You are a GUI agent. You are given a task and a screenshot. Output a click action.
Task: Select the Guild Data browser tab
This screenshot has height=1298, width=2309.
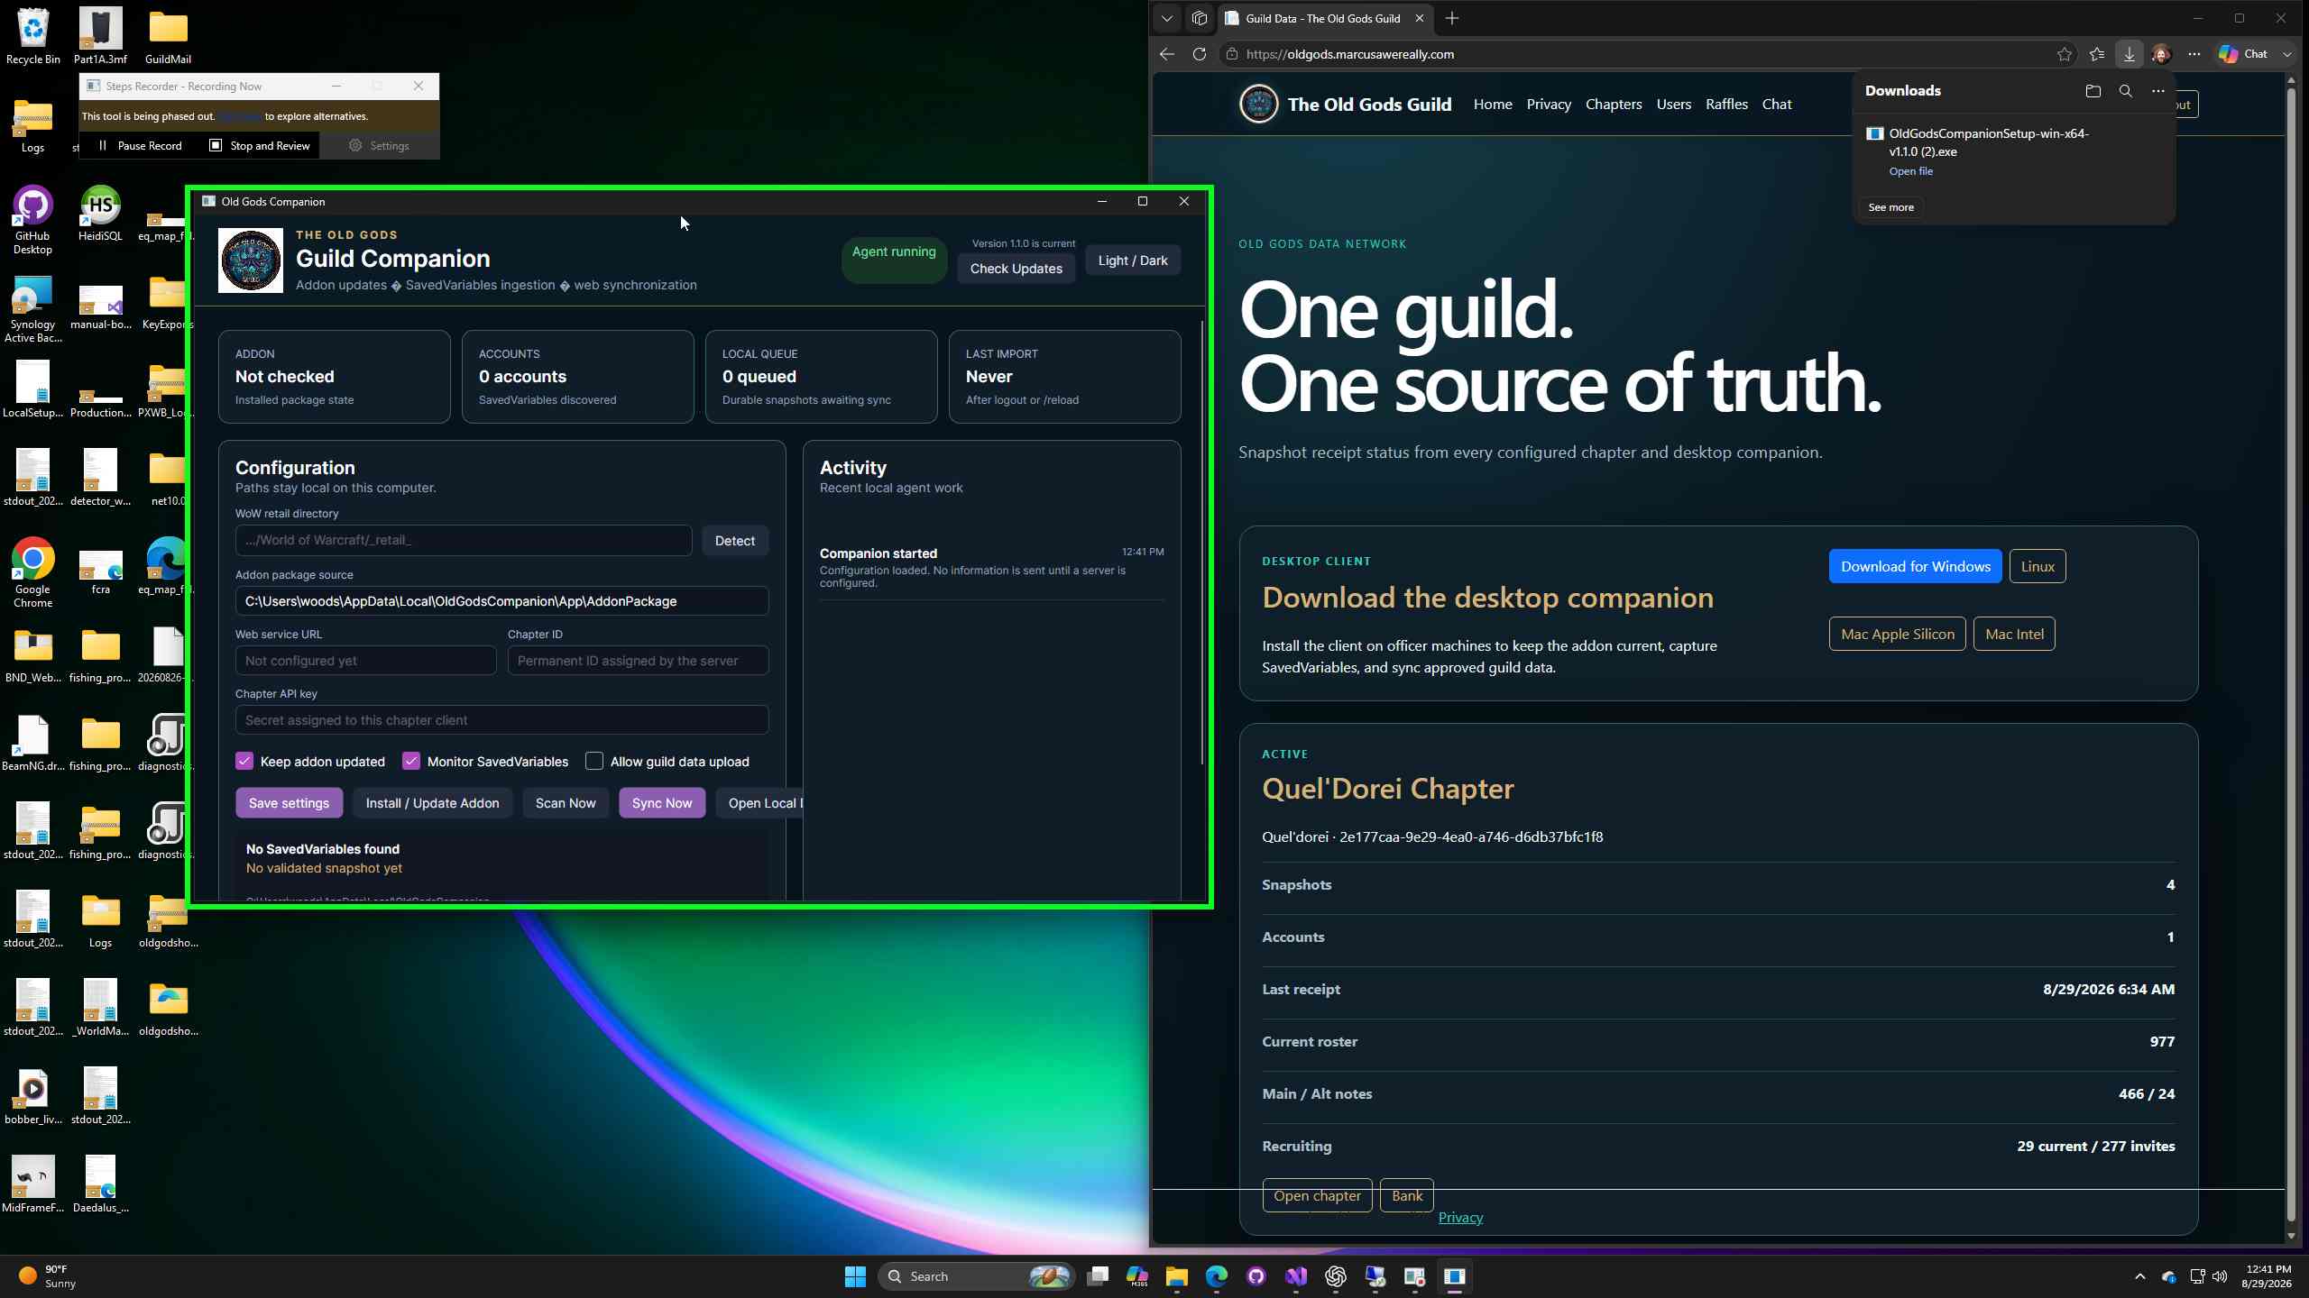[1324, 18]
